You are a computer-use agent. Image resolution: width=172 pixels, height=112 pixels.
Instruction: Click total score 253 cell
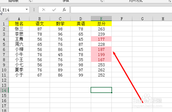click(x=101, y=65)
